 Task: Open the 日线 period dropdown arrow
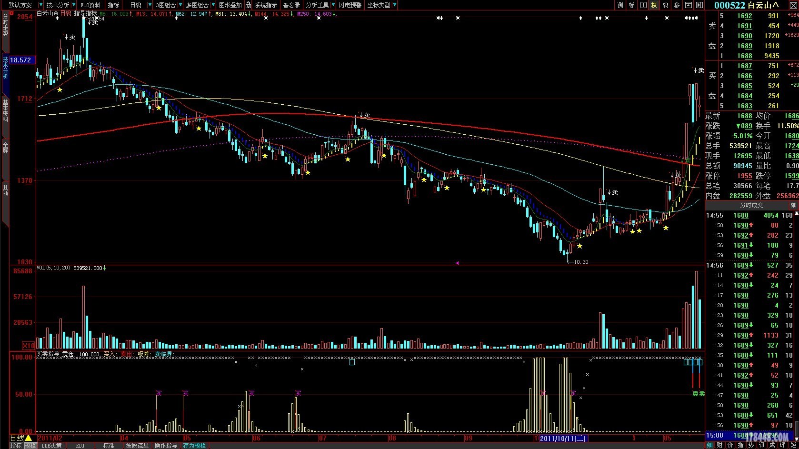click(150, 5)
